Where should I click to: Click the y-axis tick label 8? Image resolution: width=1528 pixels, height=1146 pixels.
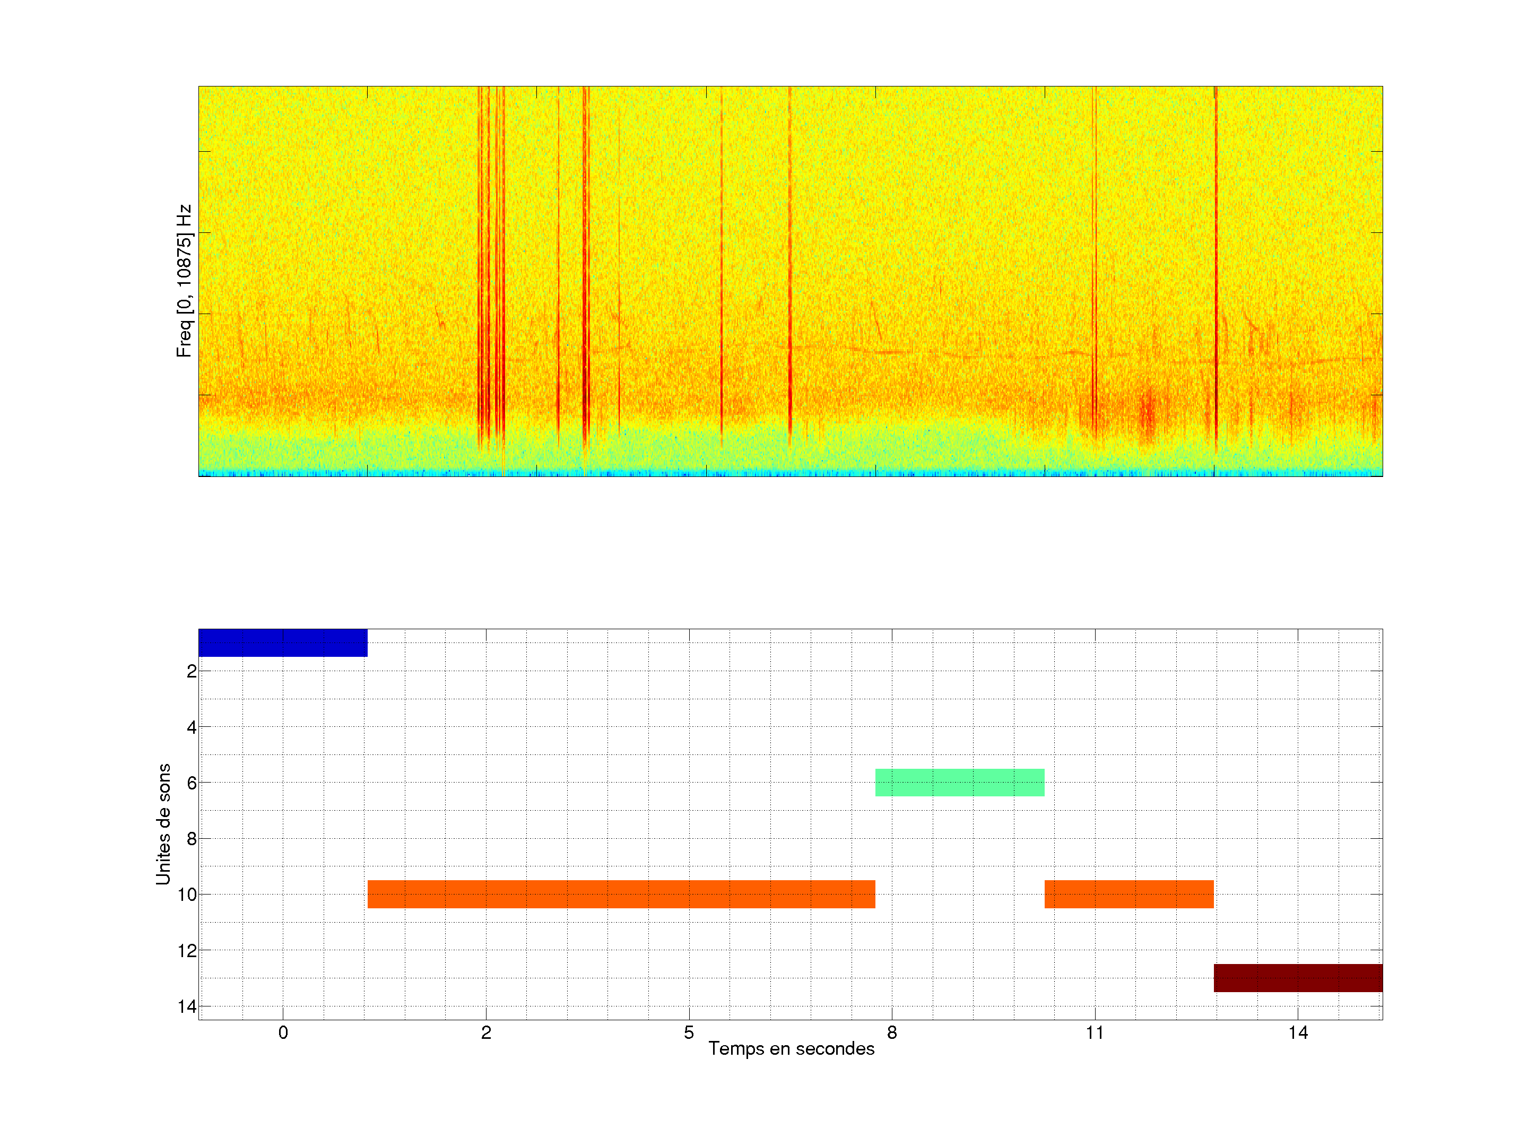point(192,839)
